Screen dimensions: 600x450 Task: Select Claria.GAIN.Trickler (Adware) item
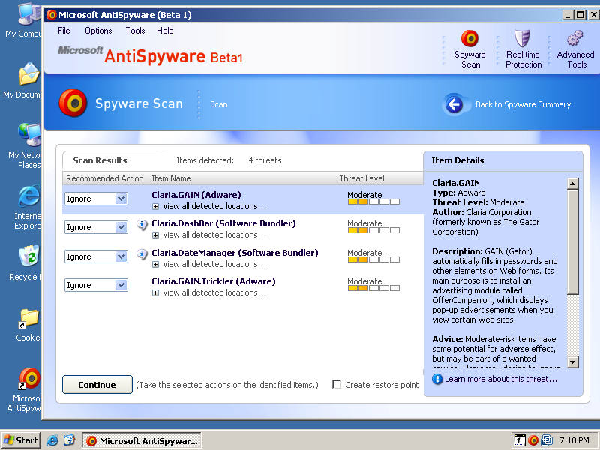214,281
